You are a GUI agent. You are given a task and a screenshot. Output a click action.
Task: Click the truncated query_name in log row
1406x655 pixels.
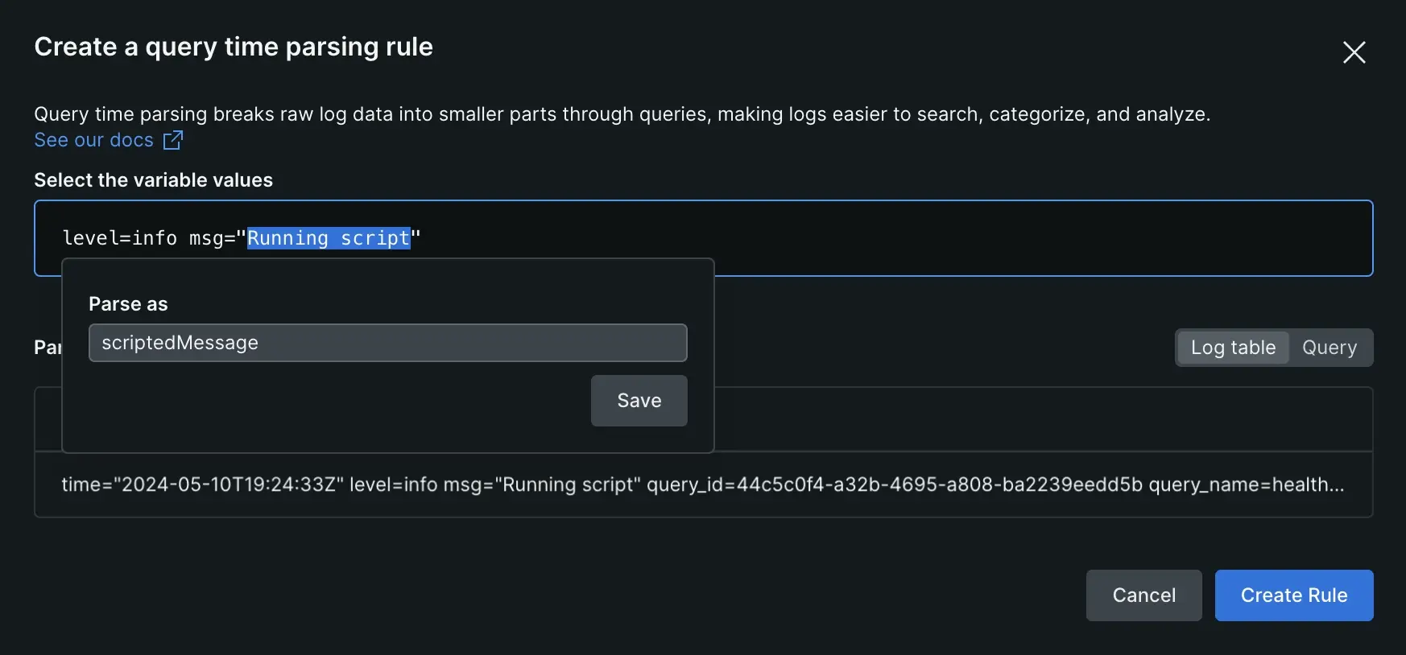tap(1245, 484)
